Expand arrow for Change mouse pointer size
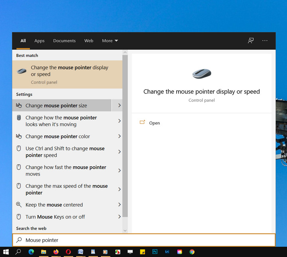This screenshot has height=257, width=287. click(119, 105)
